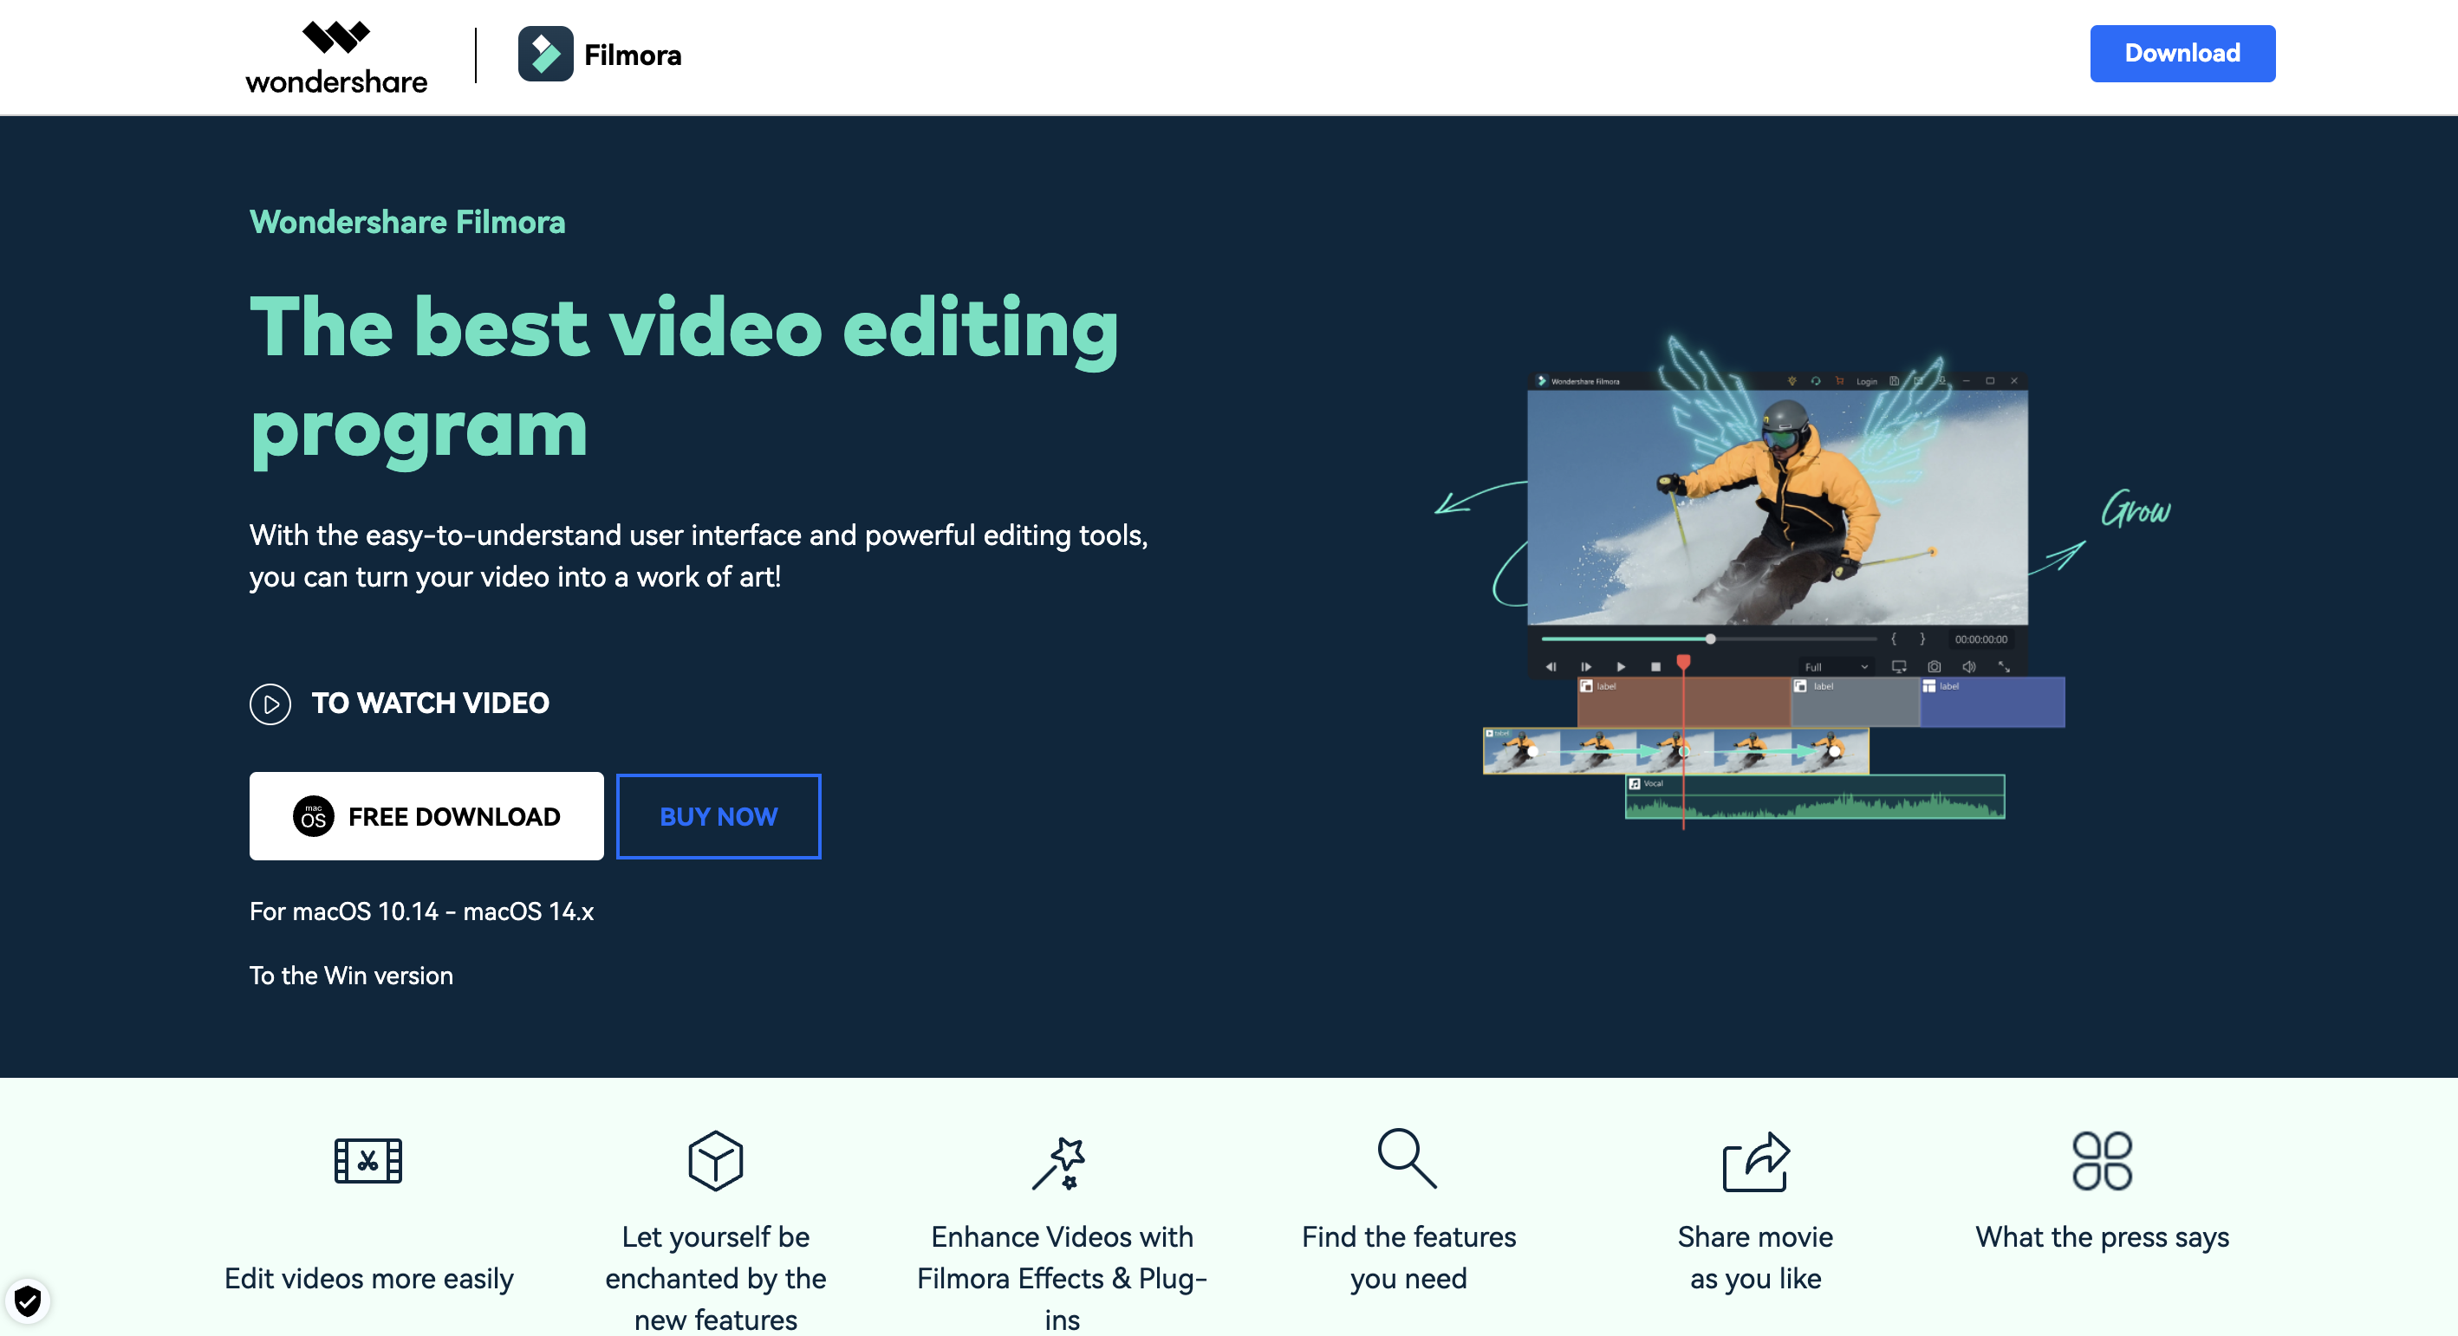
Task: Select Find the features you need tab
Action: pos(1408,1257)
